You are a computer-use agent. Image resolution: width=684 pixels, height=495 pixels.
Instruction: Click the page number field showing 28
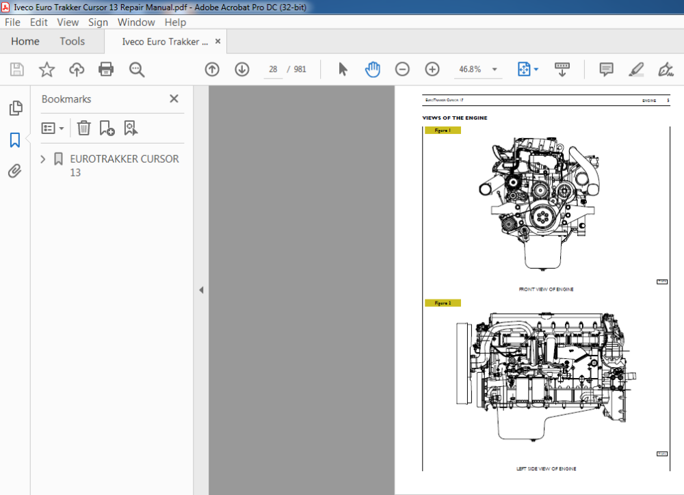click(273, 69)
